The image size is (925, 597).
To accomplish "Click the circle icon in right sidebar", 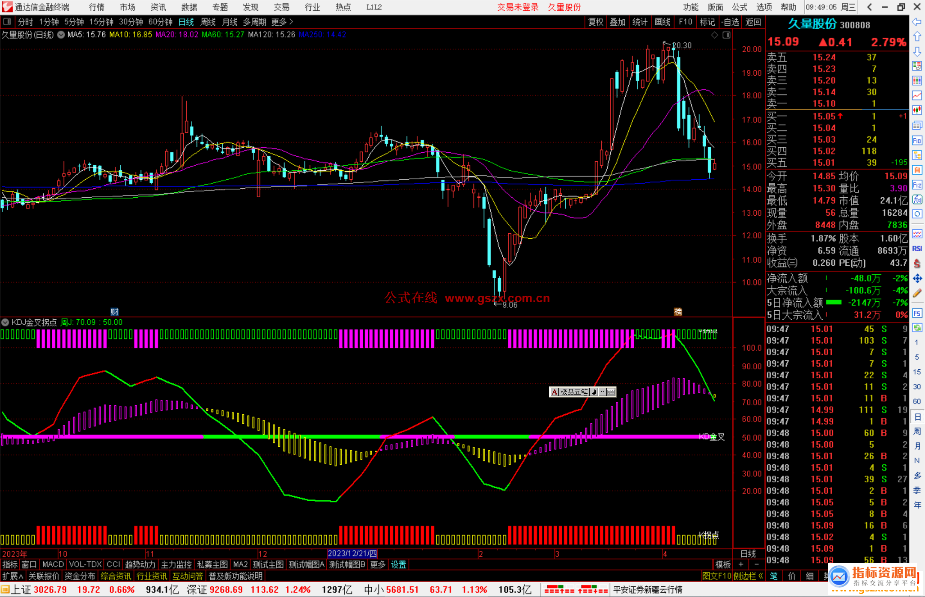I will (917, 214).
